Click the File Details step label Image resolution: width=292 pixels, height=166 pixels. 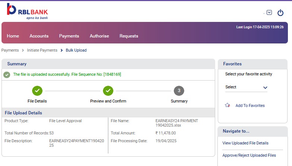tap(37, 101)
